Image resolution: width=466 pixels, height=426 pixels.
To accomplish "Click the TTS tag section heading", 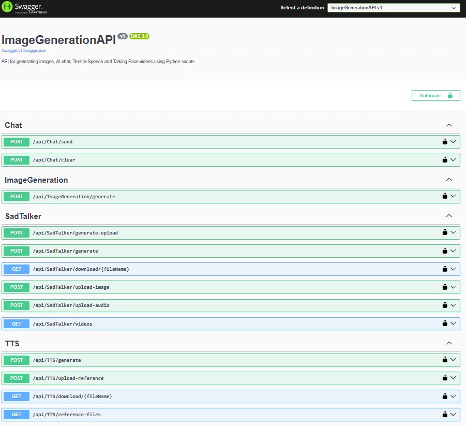I will [x=12, y=343].
